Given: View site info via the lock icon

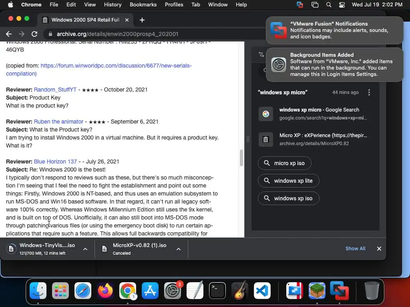Looking at the screenshot, I should [50, 34].
